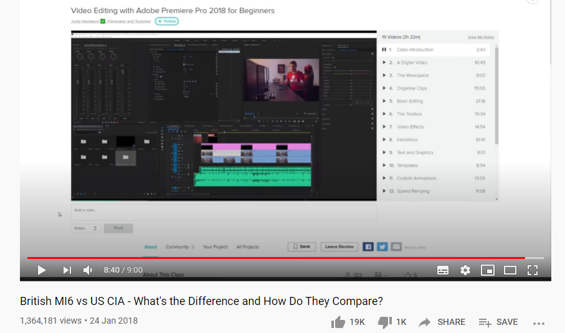Share class on Facebook icon

tap(368, 246)
